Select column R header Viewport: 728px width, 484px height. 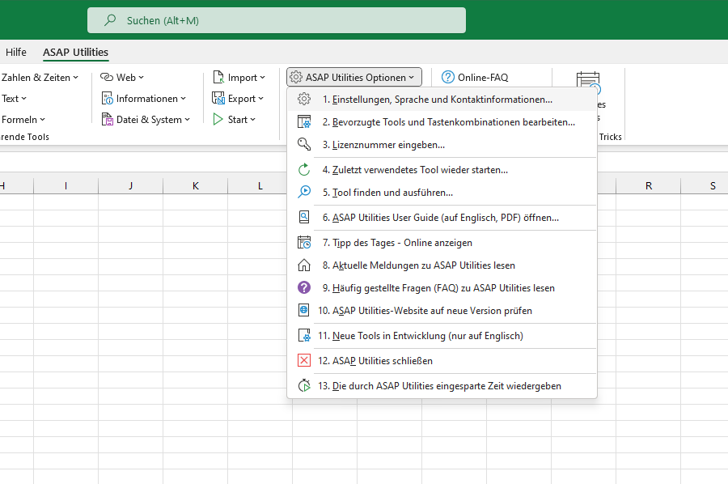pos(649,186)
